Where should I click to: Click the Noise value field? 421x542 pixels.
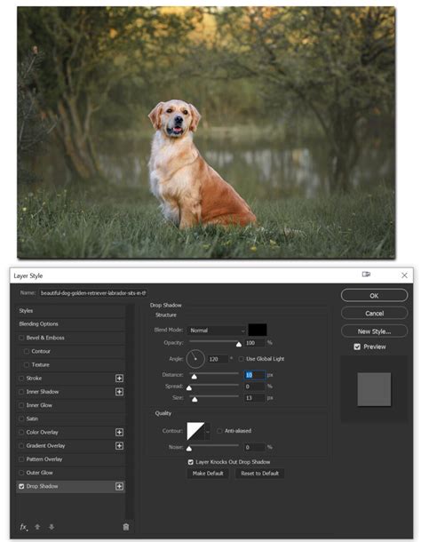tap(254, 447)
